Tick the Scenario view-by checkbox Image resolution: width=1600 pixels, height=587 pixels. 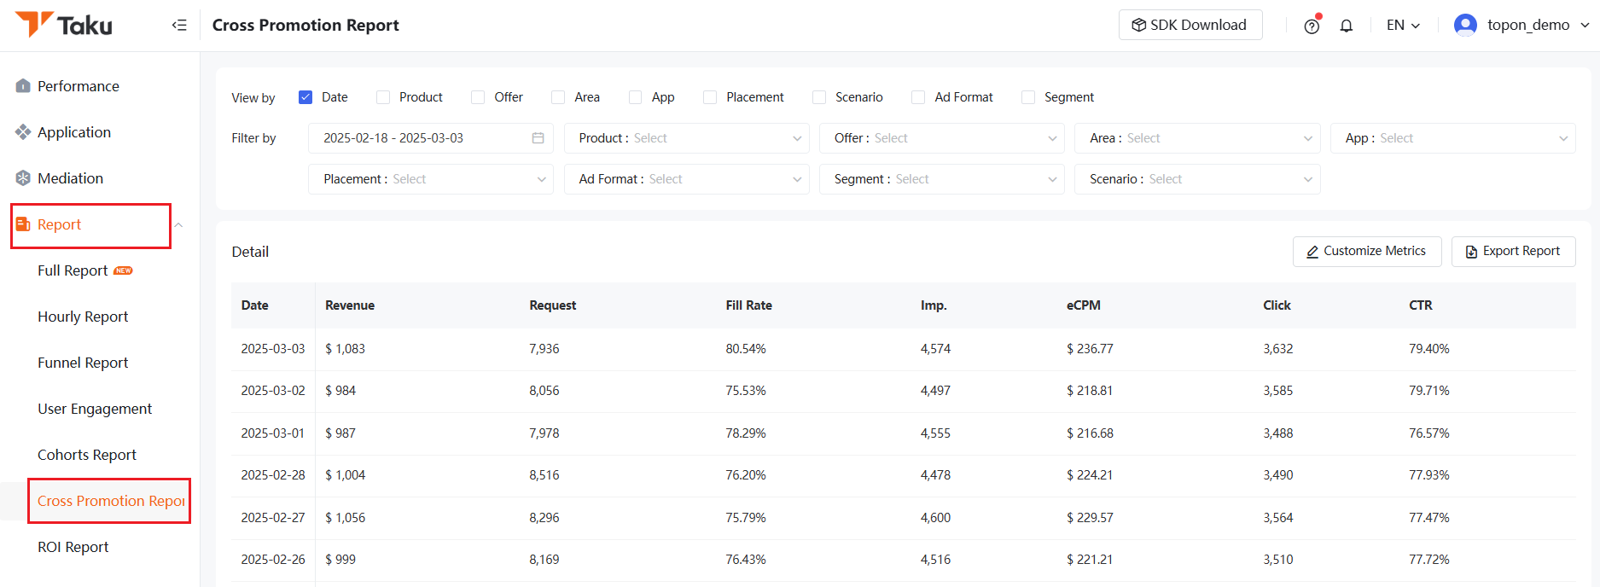tap(819, 97)
